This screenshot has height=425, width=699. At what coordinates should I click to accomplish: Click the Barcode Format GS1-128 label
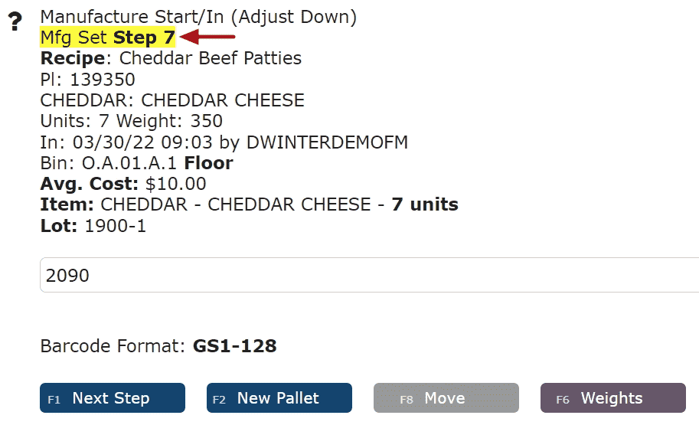point(158,346)
